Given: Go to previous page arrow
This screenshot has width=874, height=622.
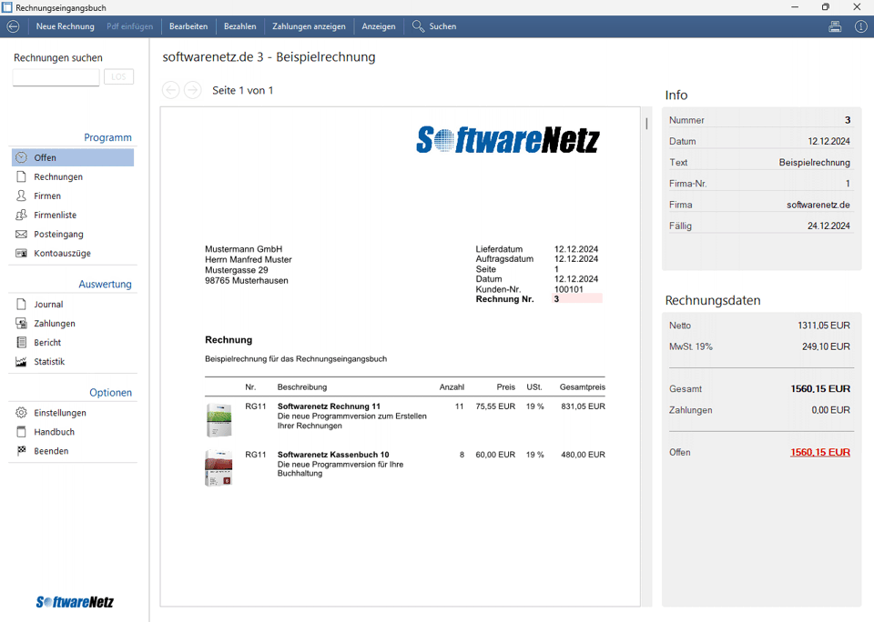Looking at the screenshot, I should (171, 89).
